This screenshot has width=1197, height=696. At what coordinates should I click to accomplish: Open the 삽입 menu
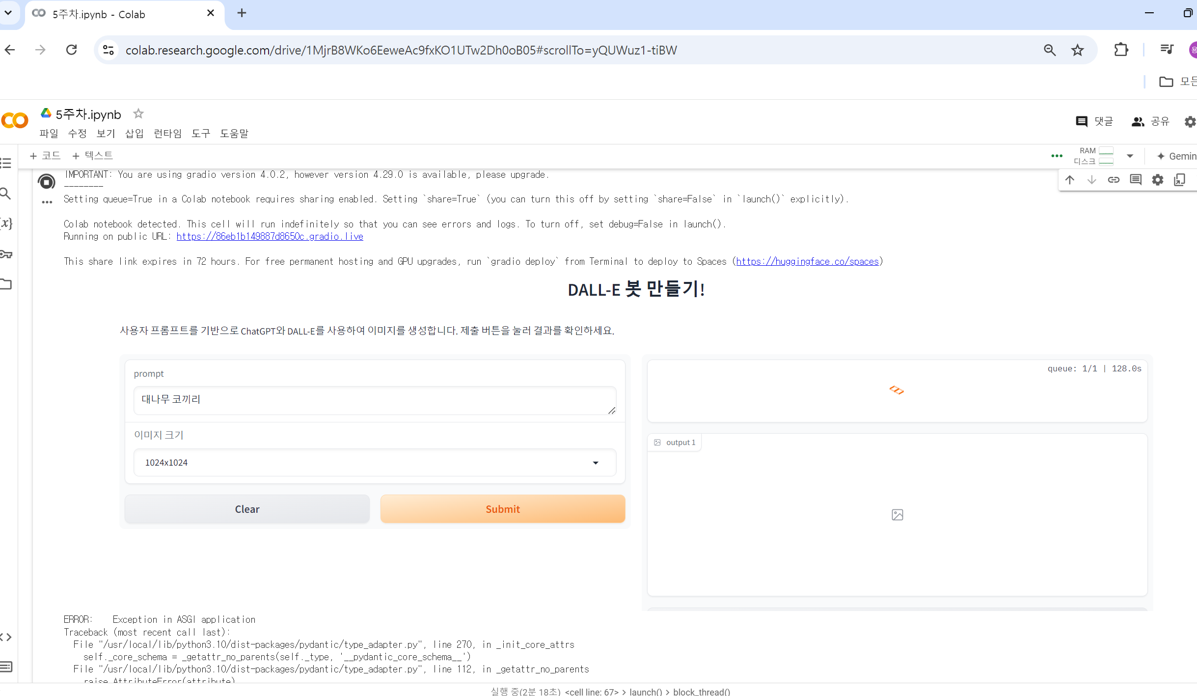(x=135, y=134)
